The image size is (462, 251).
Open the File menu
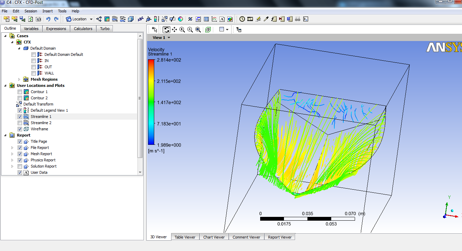(4, 11)
